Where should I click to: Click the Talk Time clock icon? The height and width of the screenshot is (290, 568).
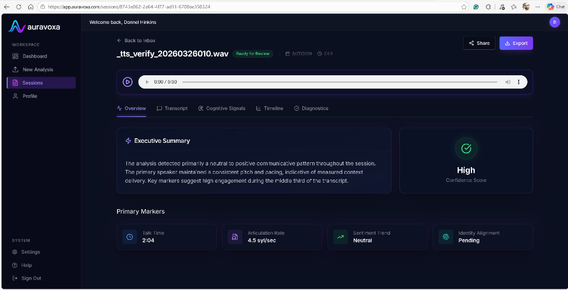click(x=129, y=237)
